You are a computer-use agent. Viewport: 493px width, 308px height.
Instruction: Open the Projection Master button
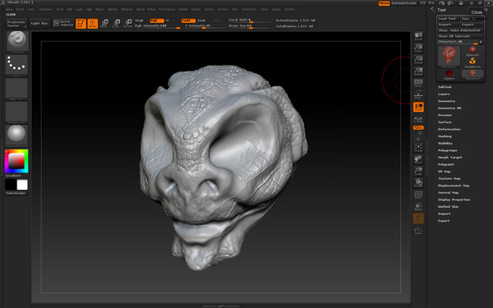[16, 24]
